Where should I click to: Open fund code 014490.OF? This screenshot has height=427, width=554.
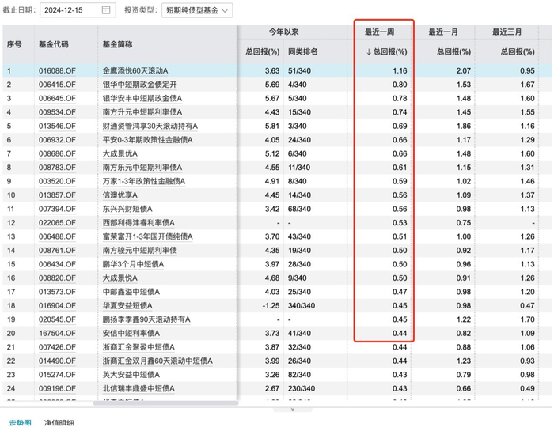point(57,361)
